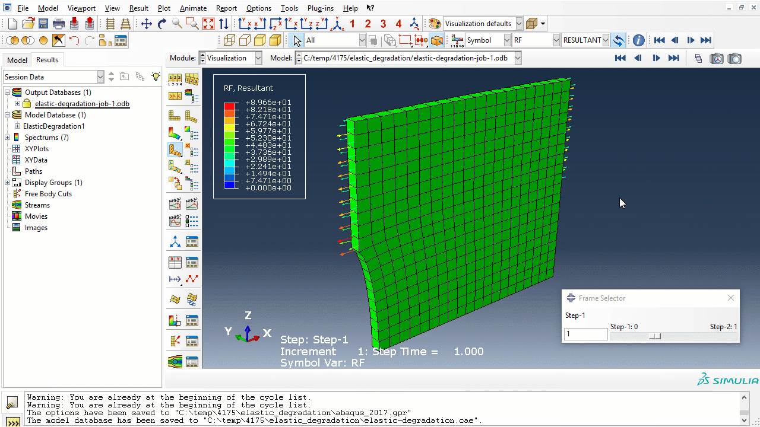Select the Pan View tool

[147, 24]
